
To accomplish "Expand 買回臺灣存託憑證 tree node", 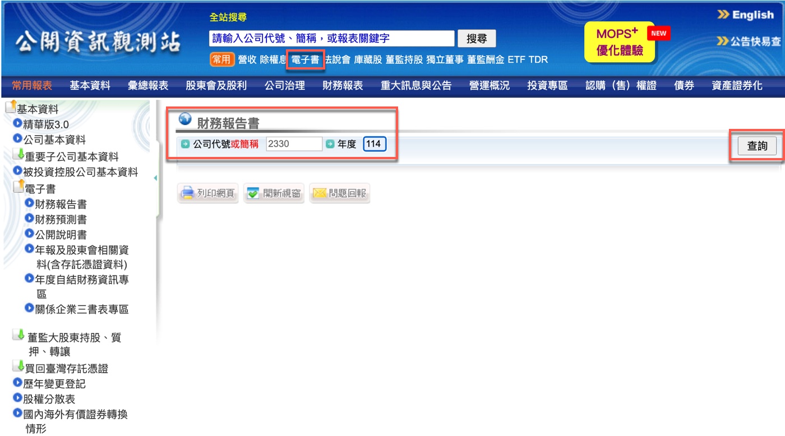I will pos(18,367).
